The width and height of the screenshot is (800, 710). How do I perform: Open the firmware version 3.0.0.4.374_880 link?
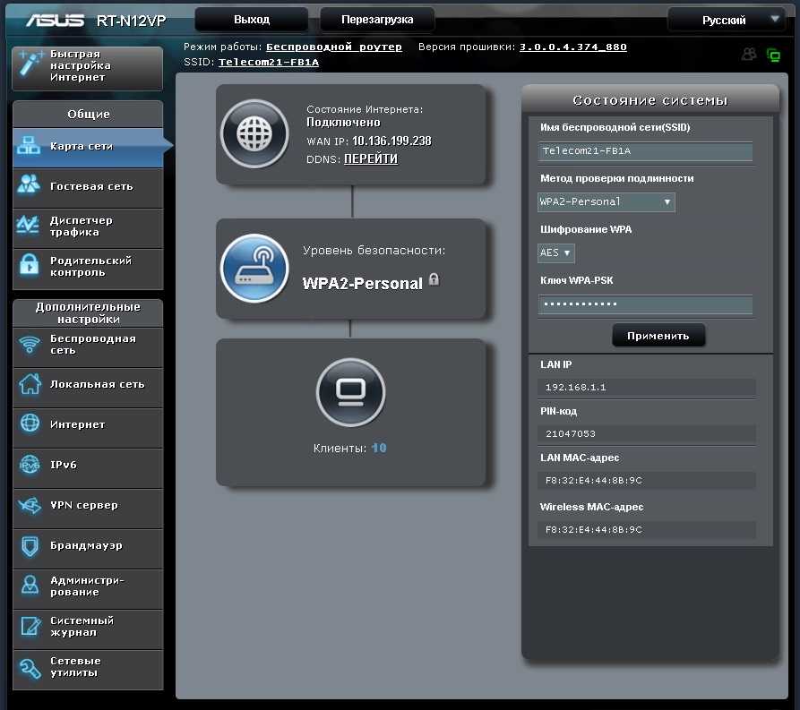coord(573,47)
